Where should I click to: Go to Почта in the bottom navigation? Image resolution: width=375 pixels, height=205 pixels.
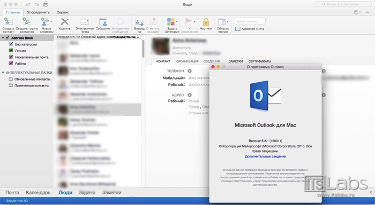tap(12, 192)
